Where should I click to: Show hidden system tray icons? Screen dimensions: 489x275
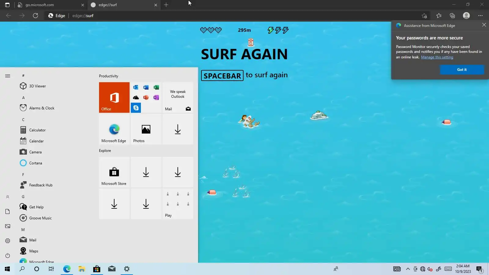coord(408,269)
